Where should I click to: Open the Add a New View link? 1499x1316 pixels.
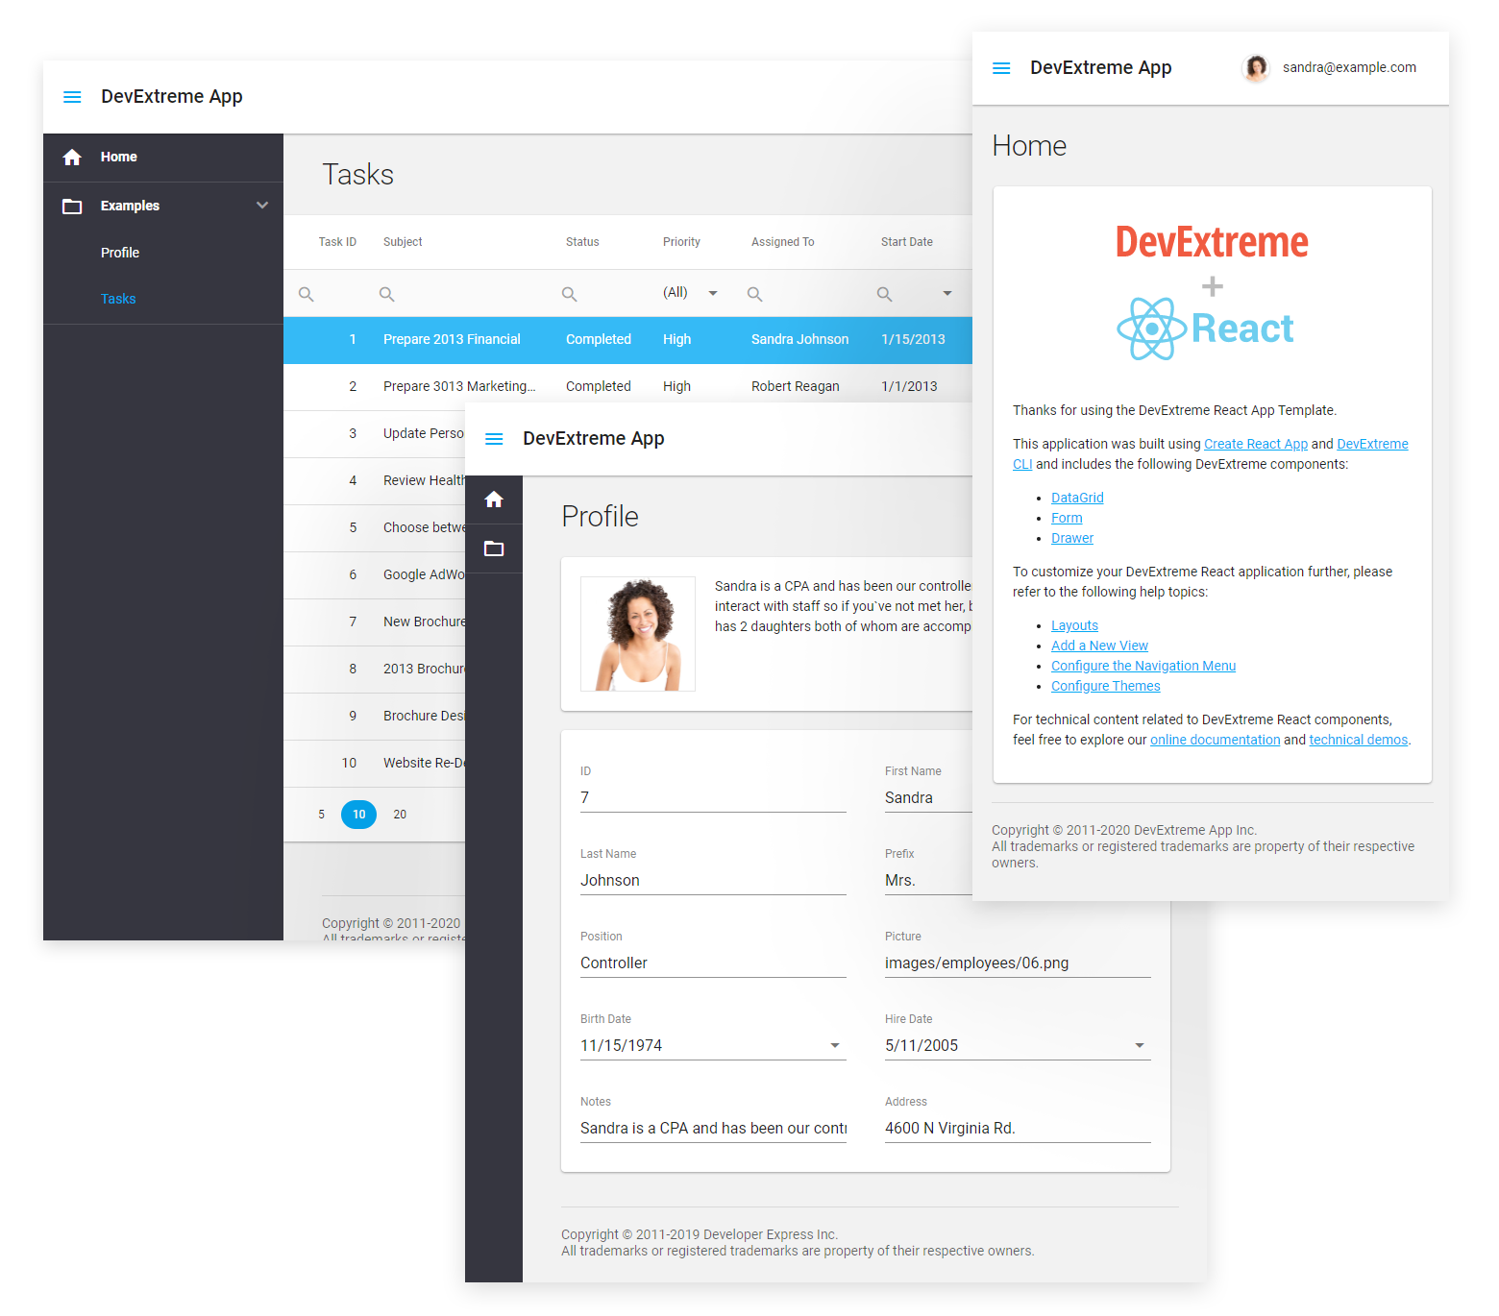1099,646
